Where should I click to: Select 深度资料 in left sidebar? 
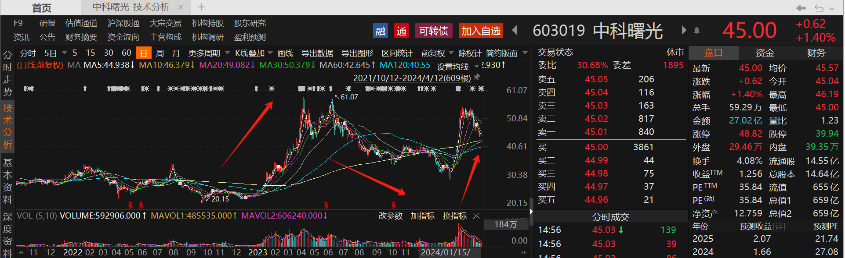pyautogui.click(x=7, y=235)
